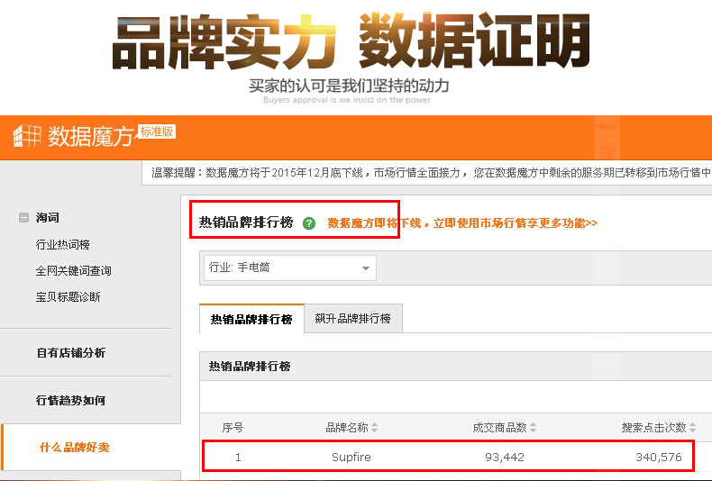Screen dimensions: 712x481
Task: Click value 340,576 in the table
Action: click(x=659, y=457)
